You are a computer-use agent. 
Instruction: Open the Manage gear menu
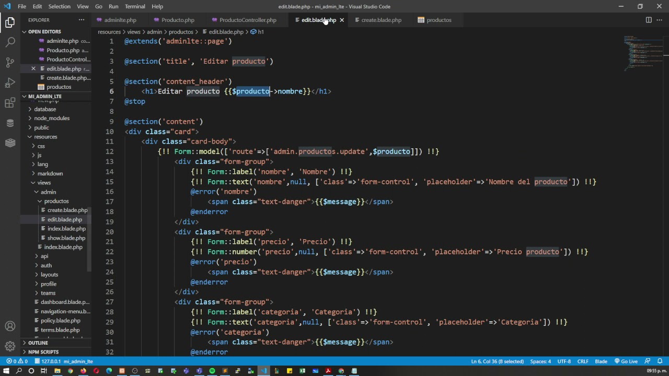pos(10,346)
